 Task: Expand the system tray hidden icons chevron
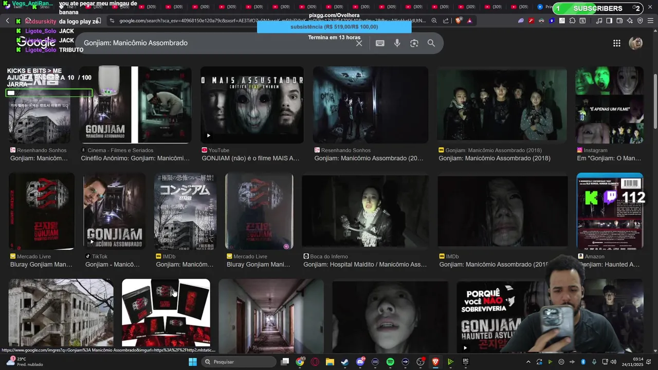pos(528,362)
